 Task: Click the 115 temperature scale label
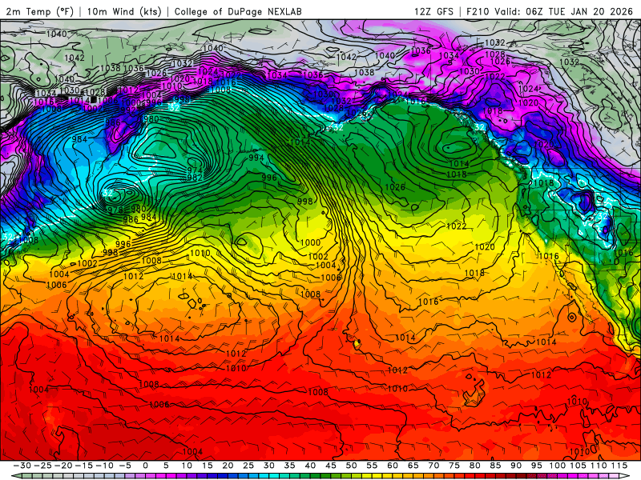point(619,466)
